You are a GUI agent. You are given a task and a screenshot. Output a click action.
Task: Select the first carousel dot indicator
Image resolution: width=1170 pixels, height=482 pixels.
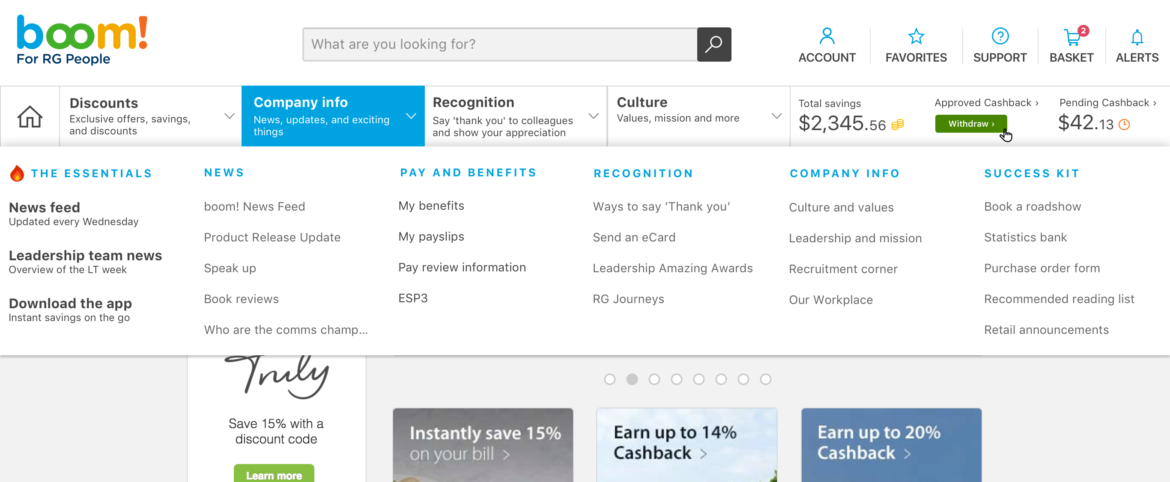tap(609, 379)
